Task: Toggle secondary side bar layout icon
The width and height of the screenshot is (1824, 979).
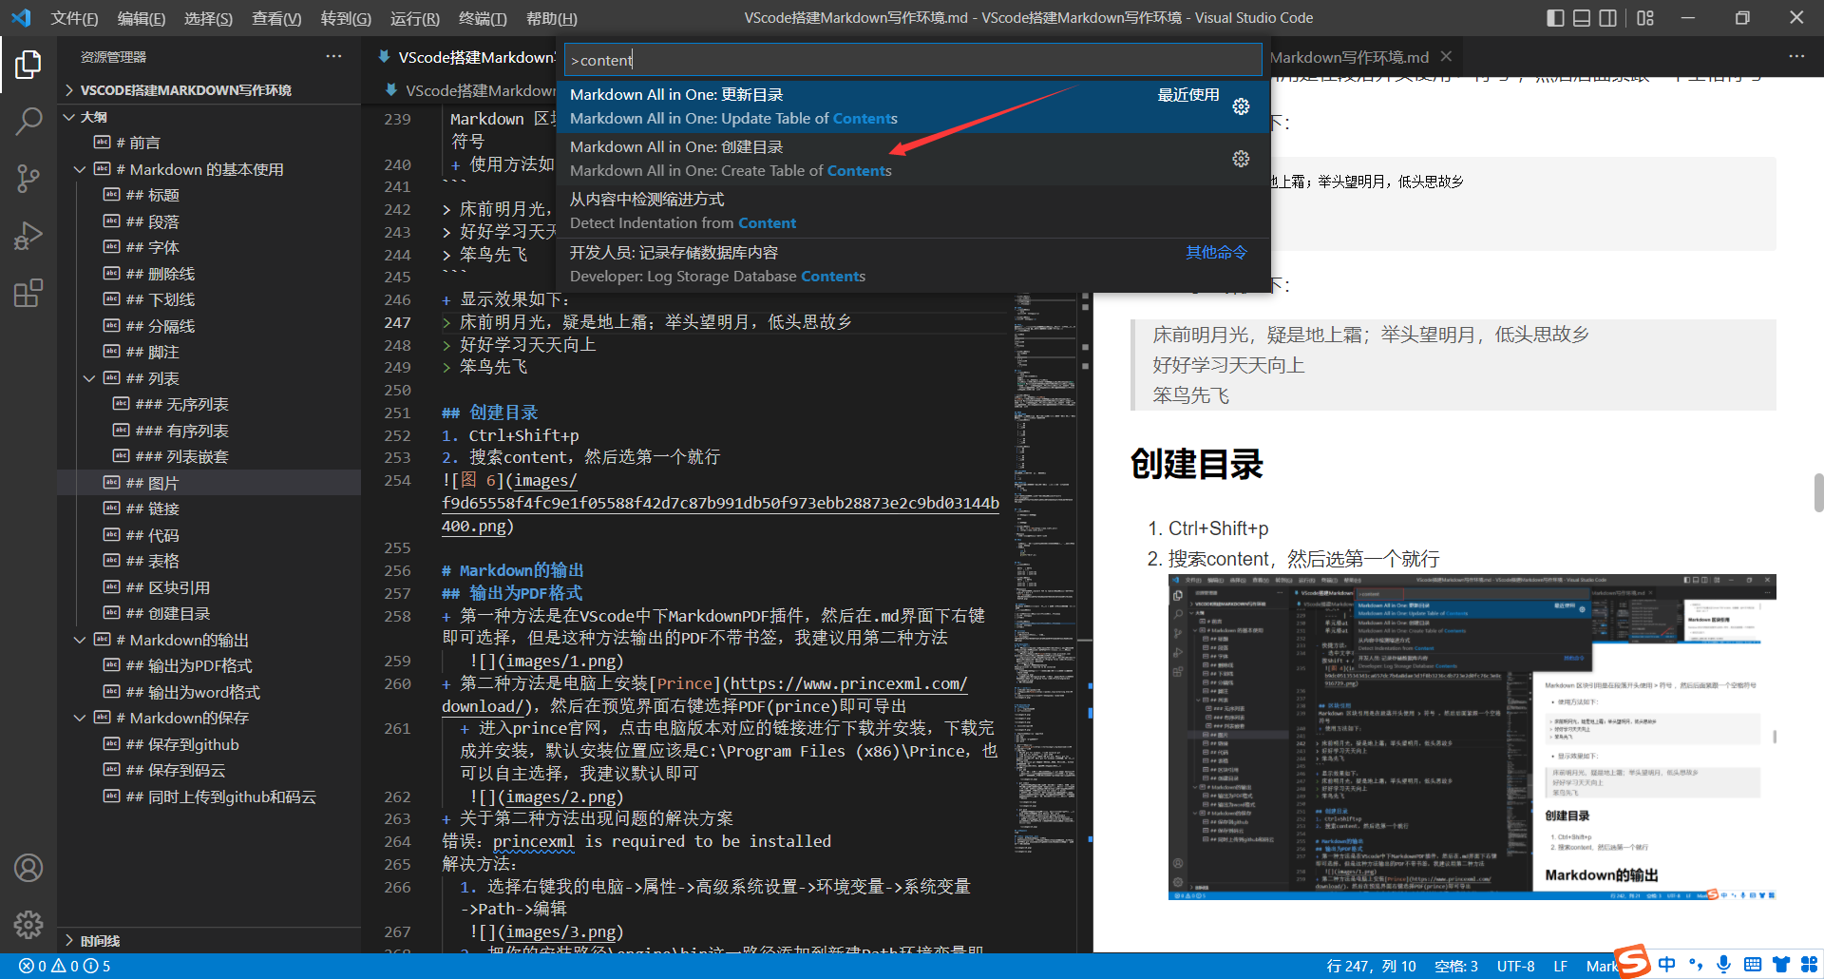Action: (1607, 18)
